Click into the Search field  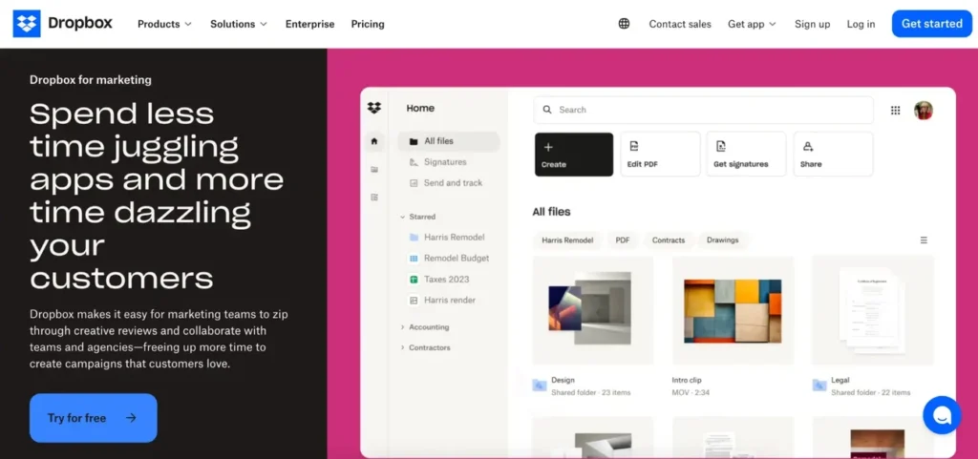coord(704,110)
